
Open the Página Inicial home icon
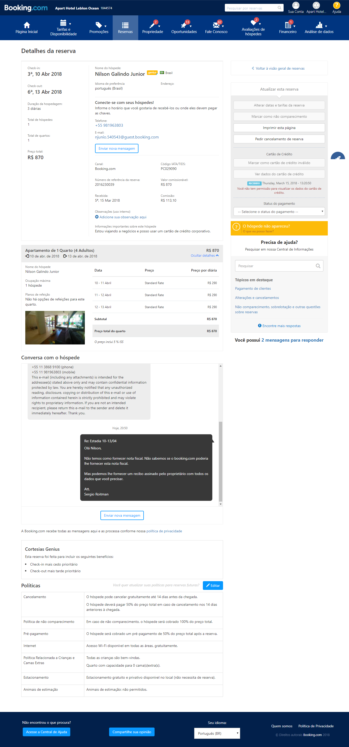pyautogui.click(x=27, y=25)
